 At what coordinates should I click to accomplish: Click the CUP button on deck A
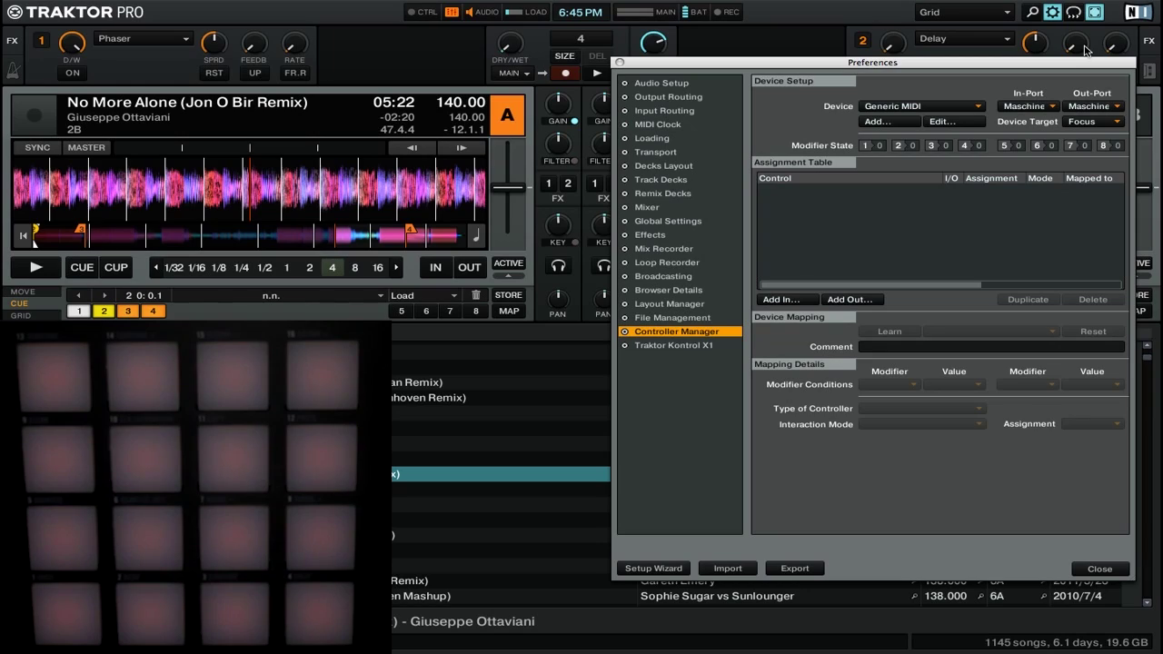[x=116, y=267]
